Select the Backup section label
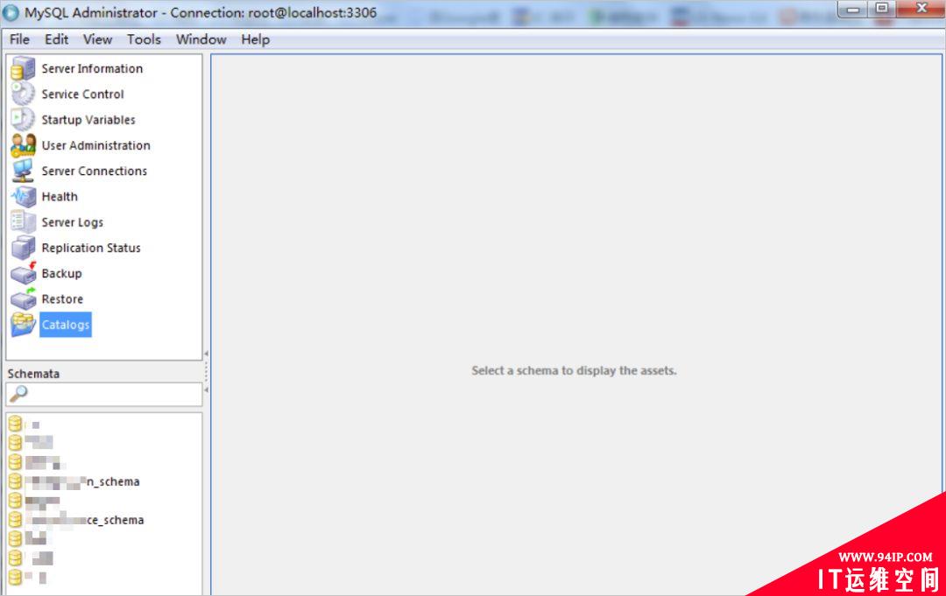This screenshot has height=596, width=946. click(x=61, y=273)
